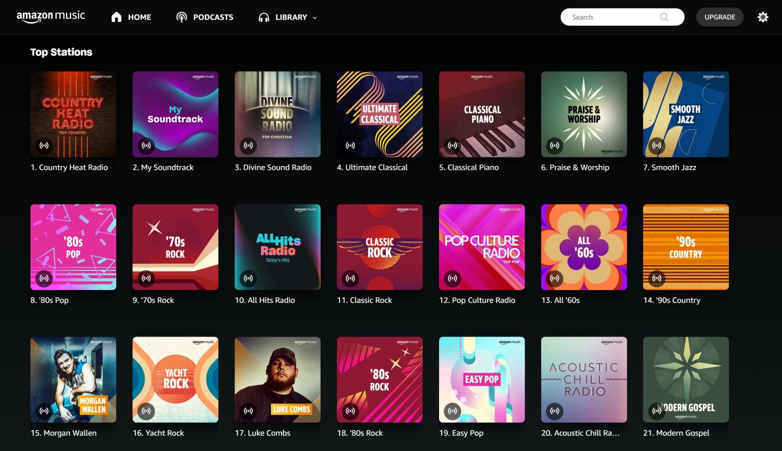
Task: Start station icon on Country Heat Radio
Action: point(44,145)
